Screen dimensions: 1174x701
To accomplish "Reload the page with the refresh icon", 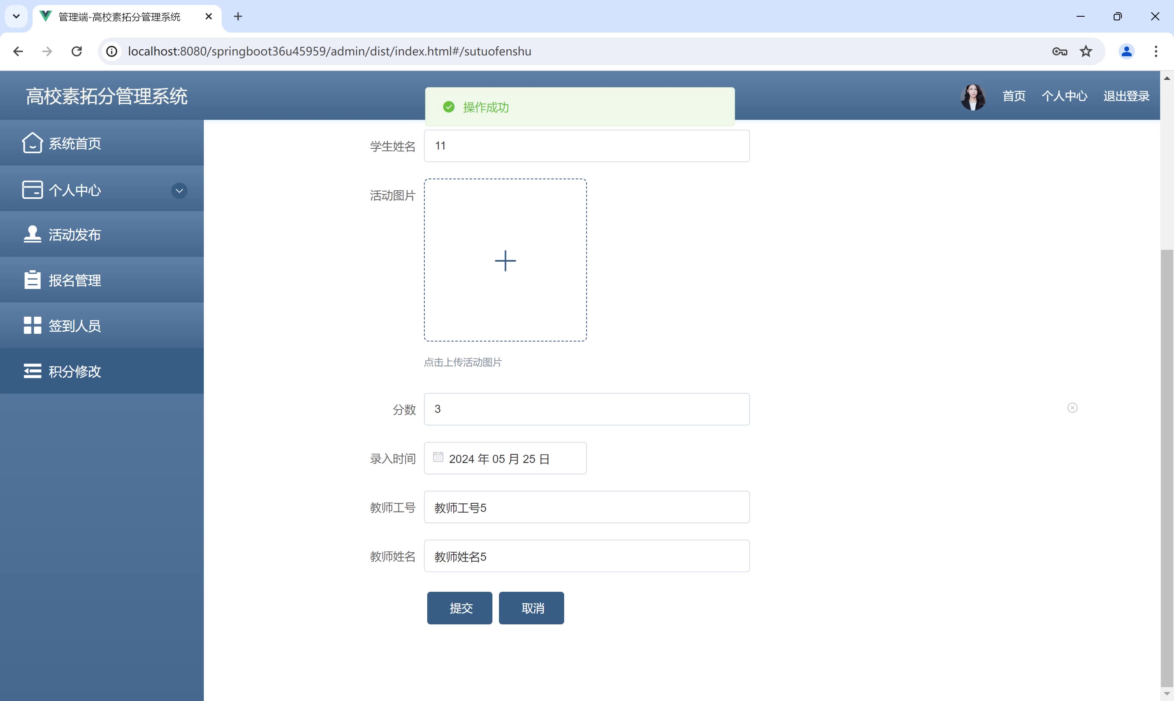I will pyautogui.click(x=77, y=51).
